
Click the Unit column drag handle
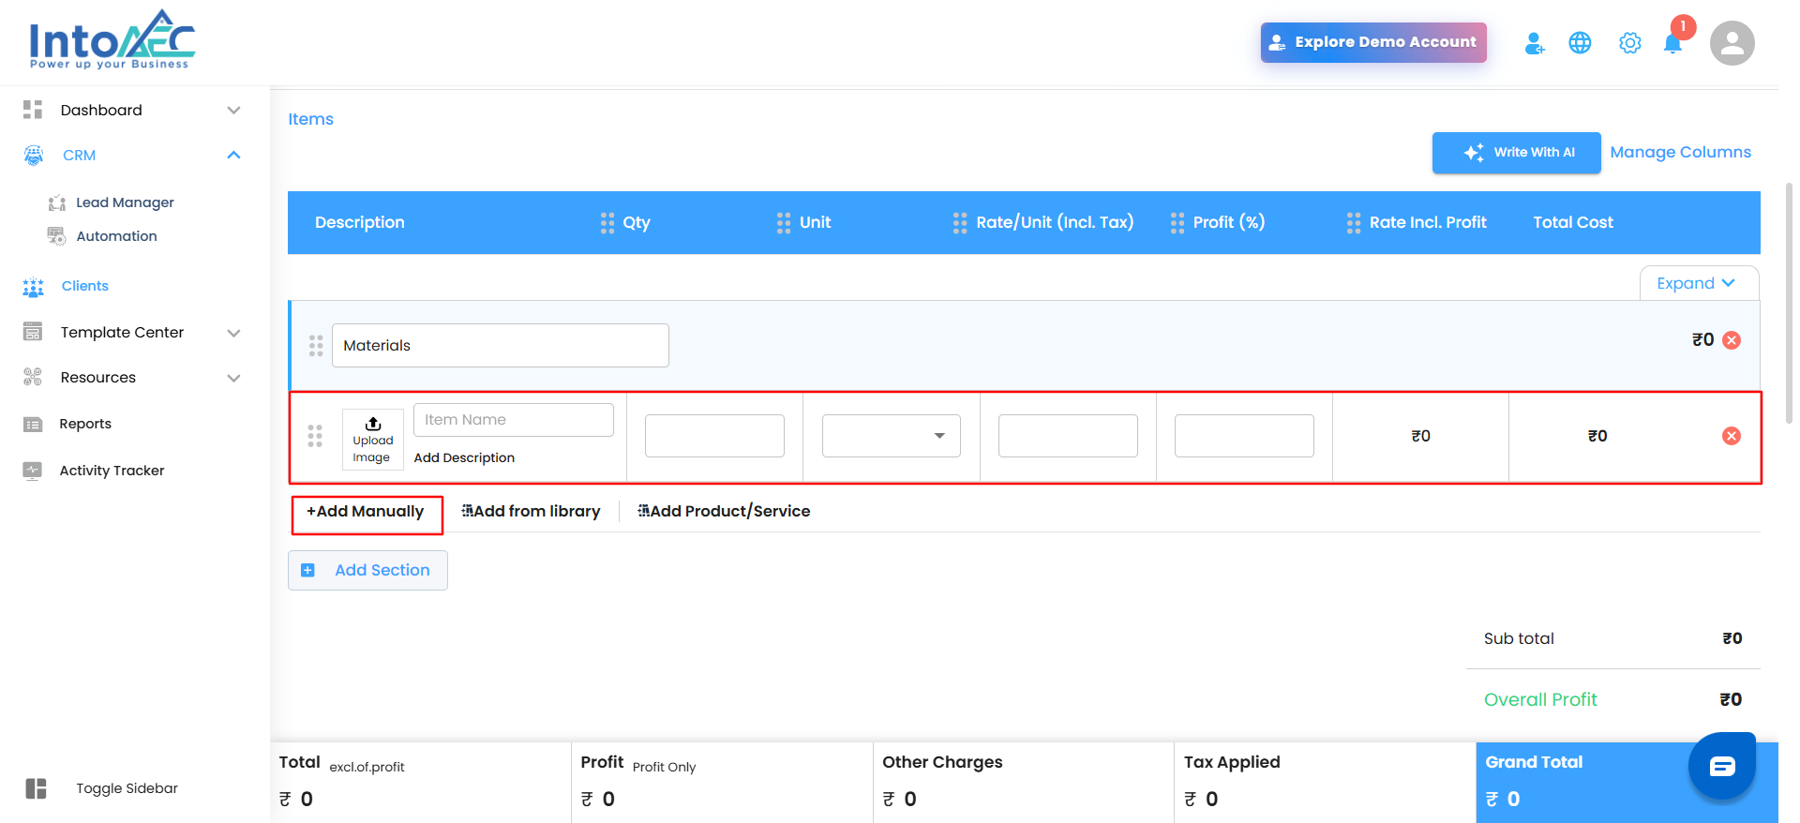point(784,222)
